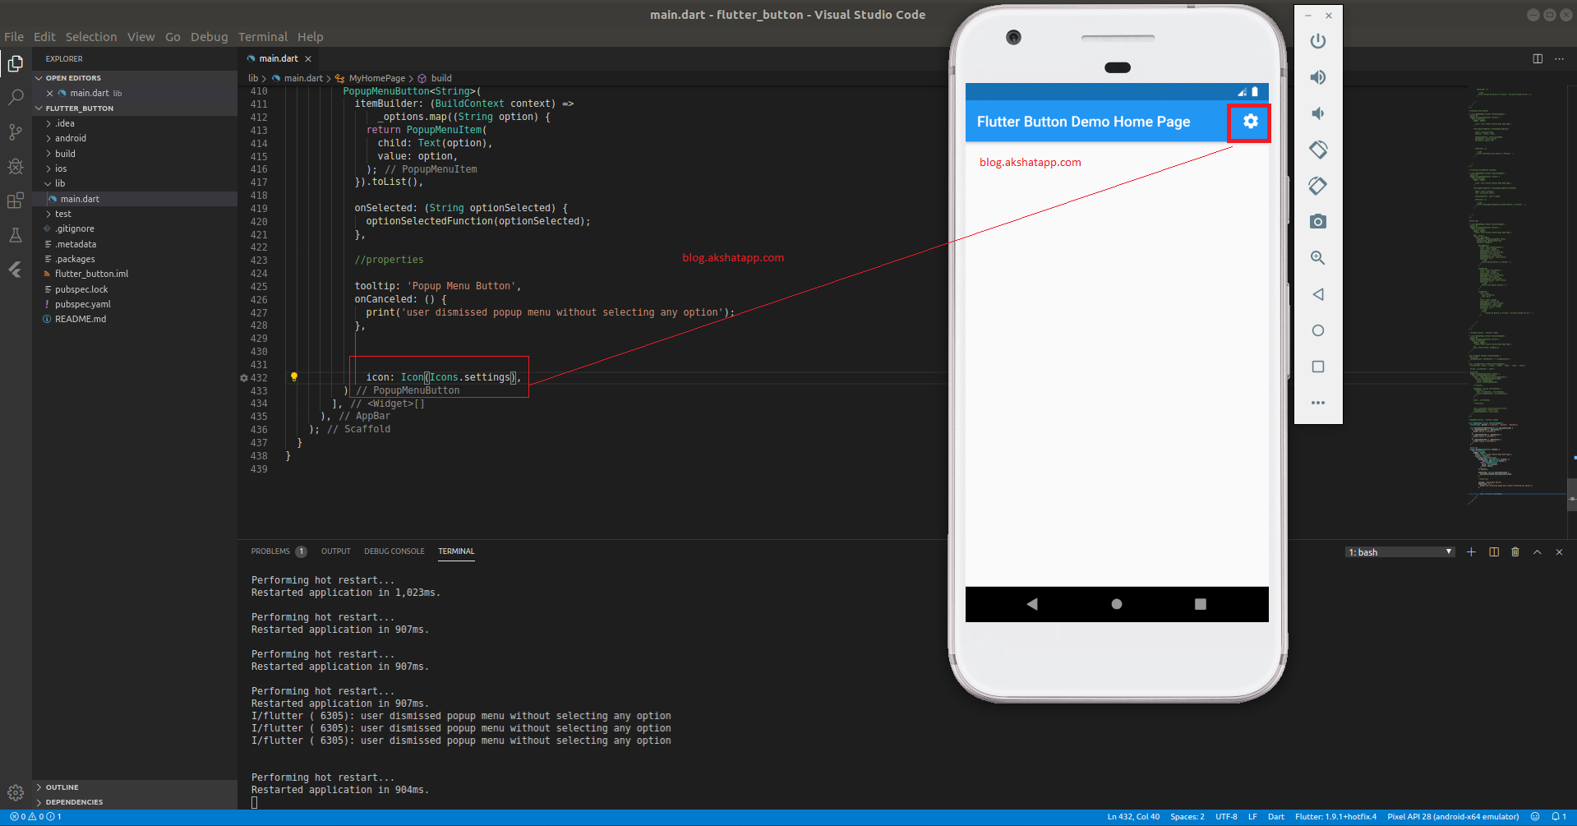Close the main.dart editor tab
1577x826 pixels.
308,59
